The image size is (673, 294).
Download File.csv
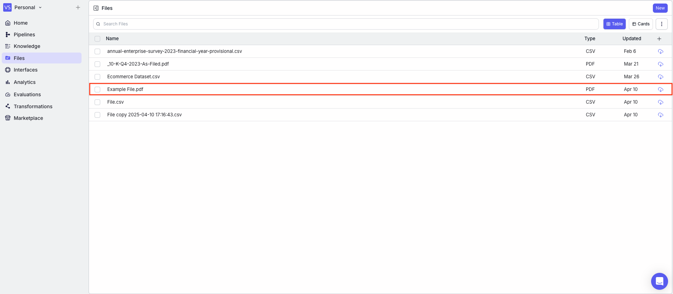coord(661,102)
